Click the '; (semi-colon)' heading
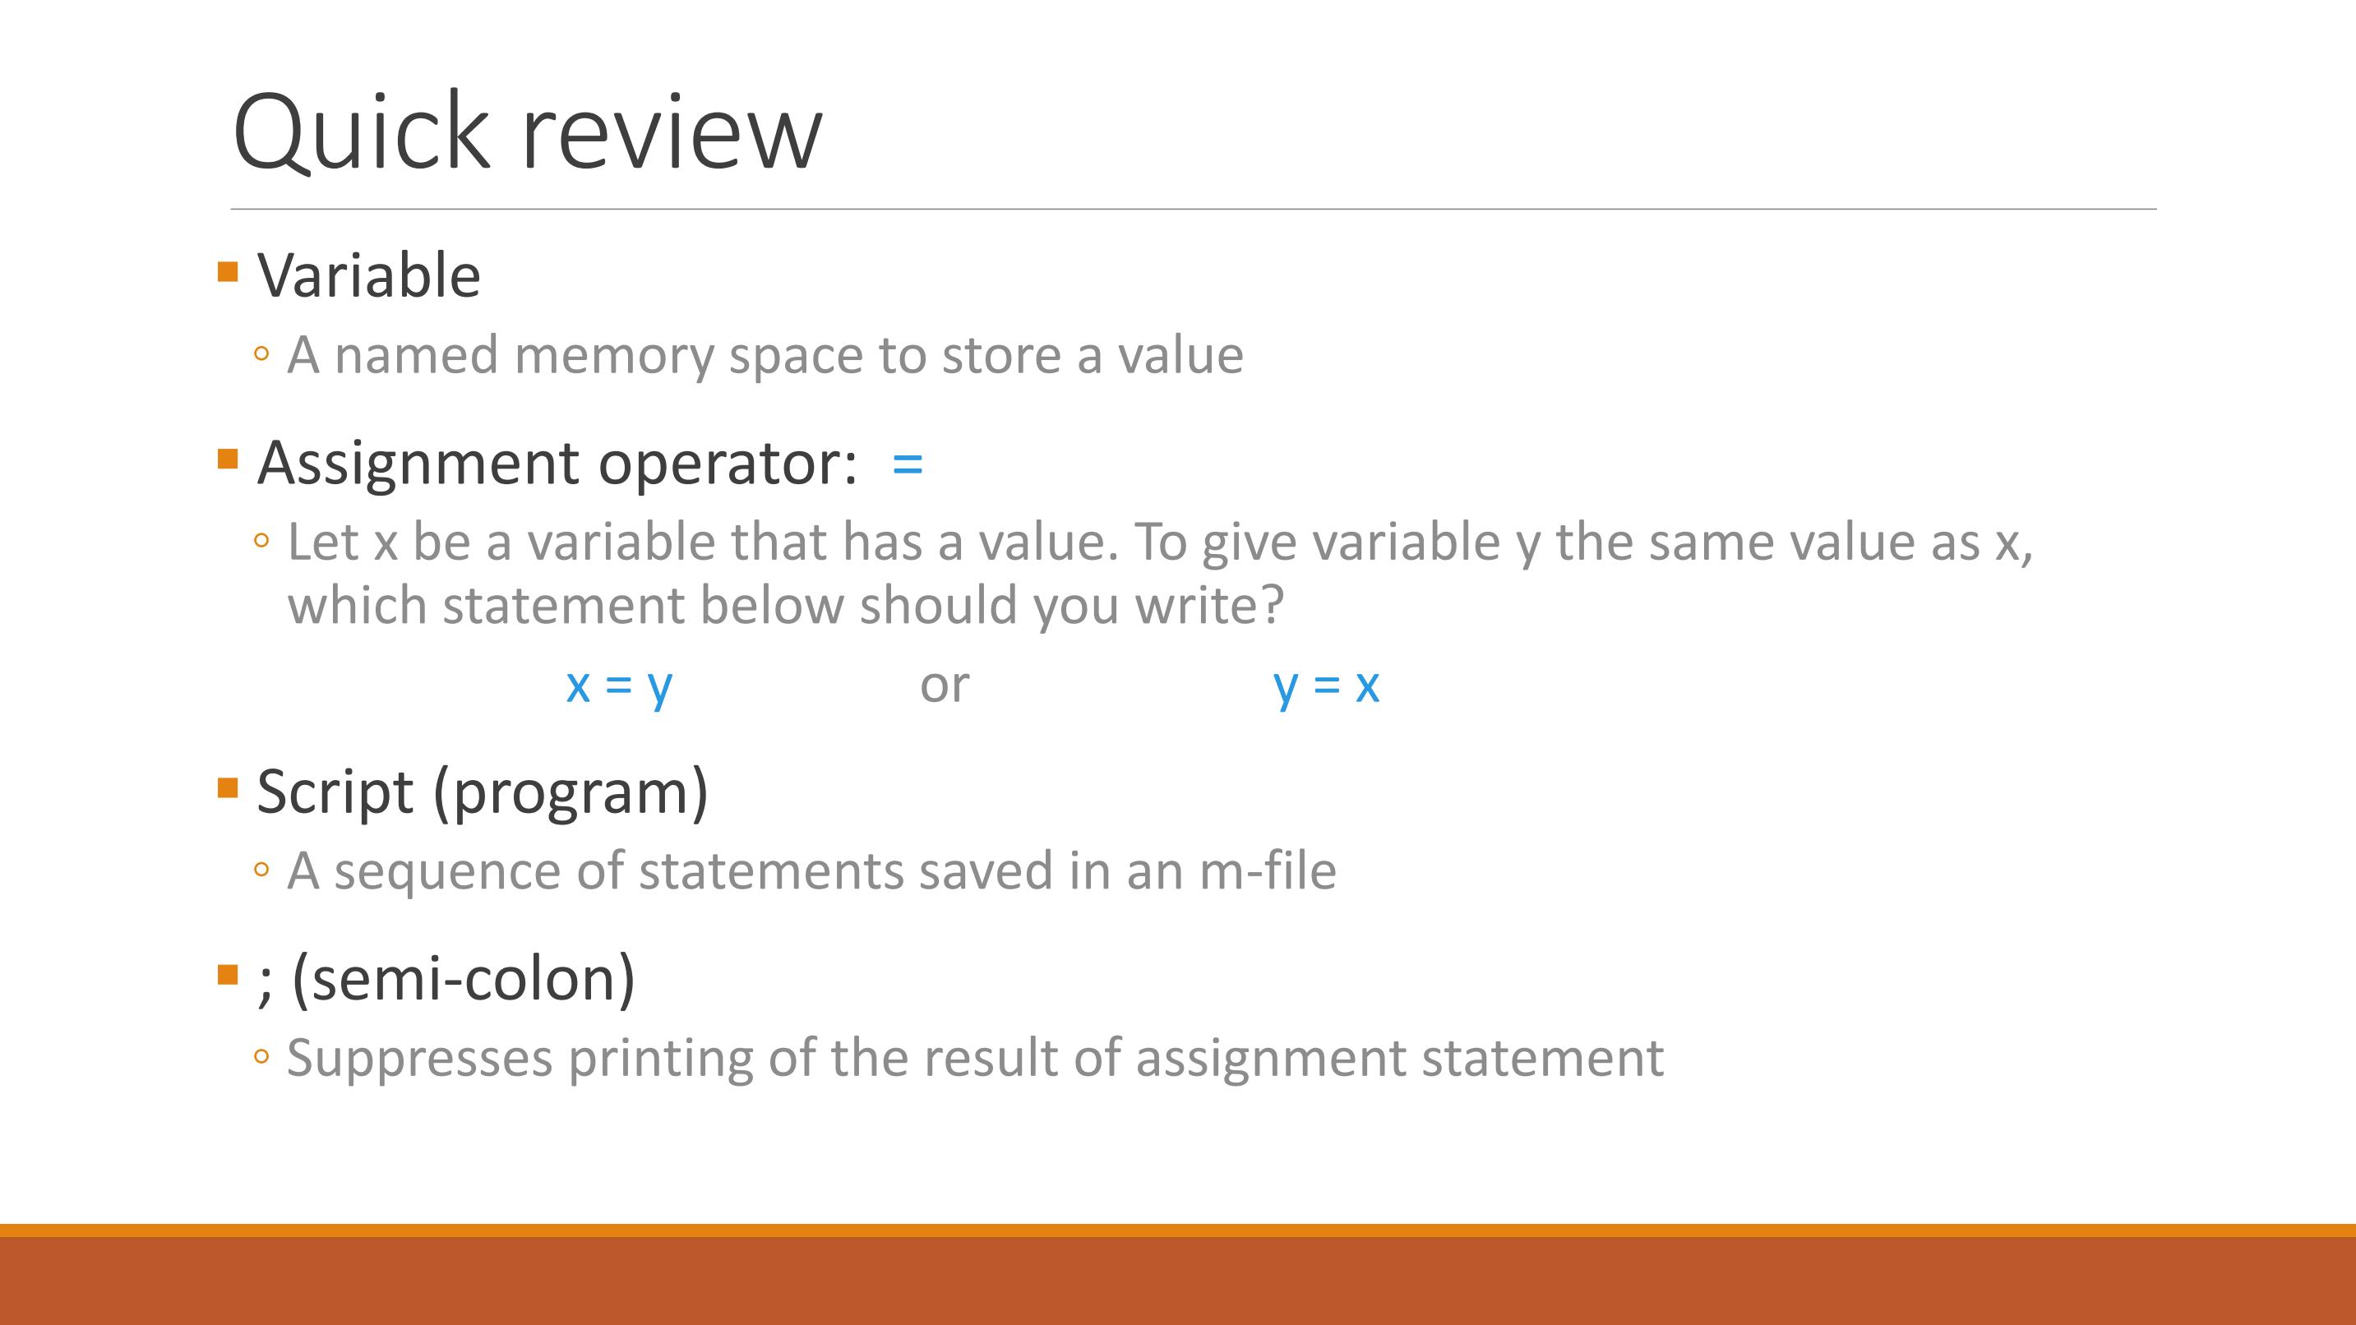 [x=446, y=979]
